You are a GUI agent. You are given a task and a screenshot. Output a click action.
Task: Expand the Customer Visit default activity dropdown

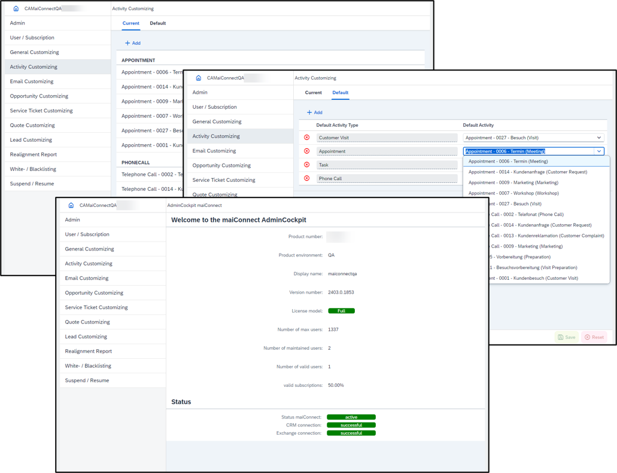click(x=598, y=138)
